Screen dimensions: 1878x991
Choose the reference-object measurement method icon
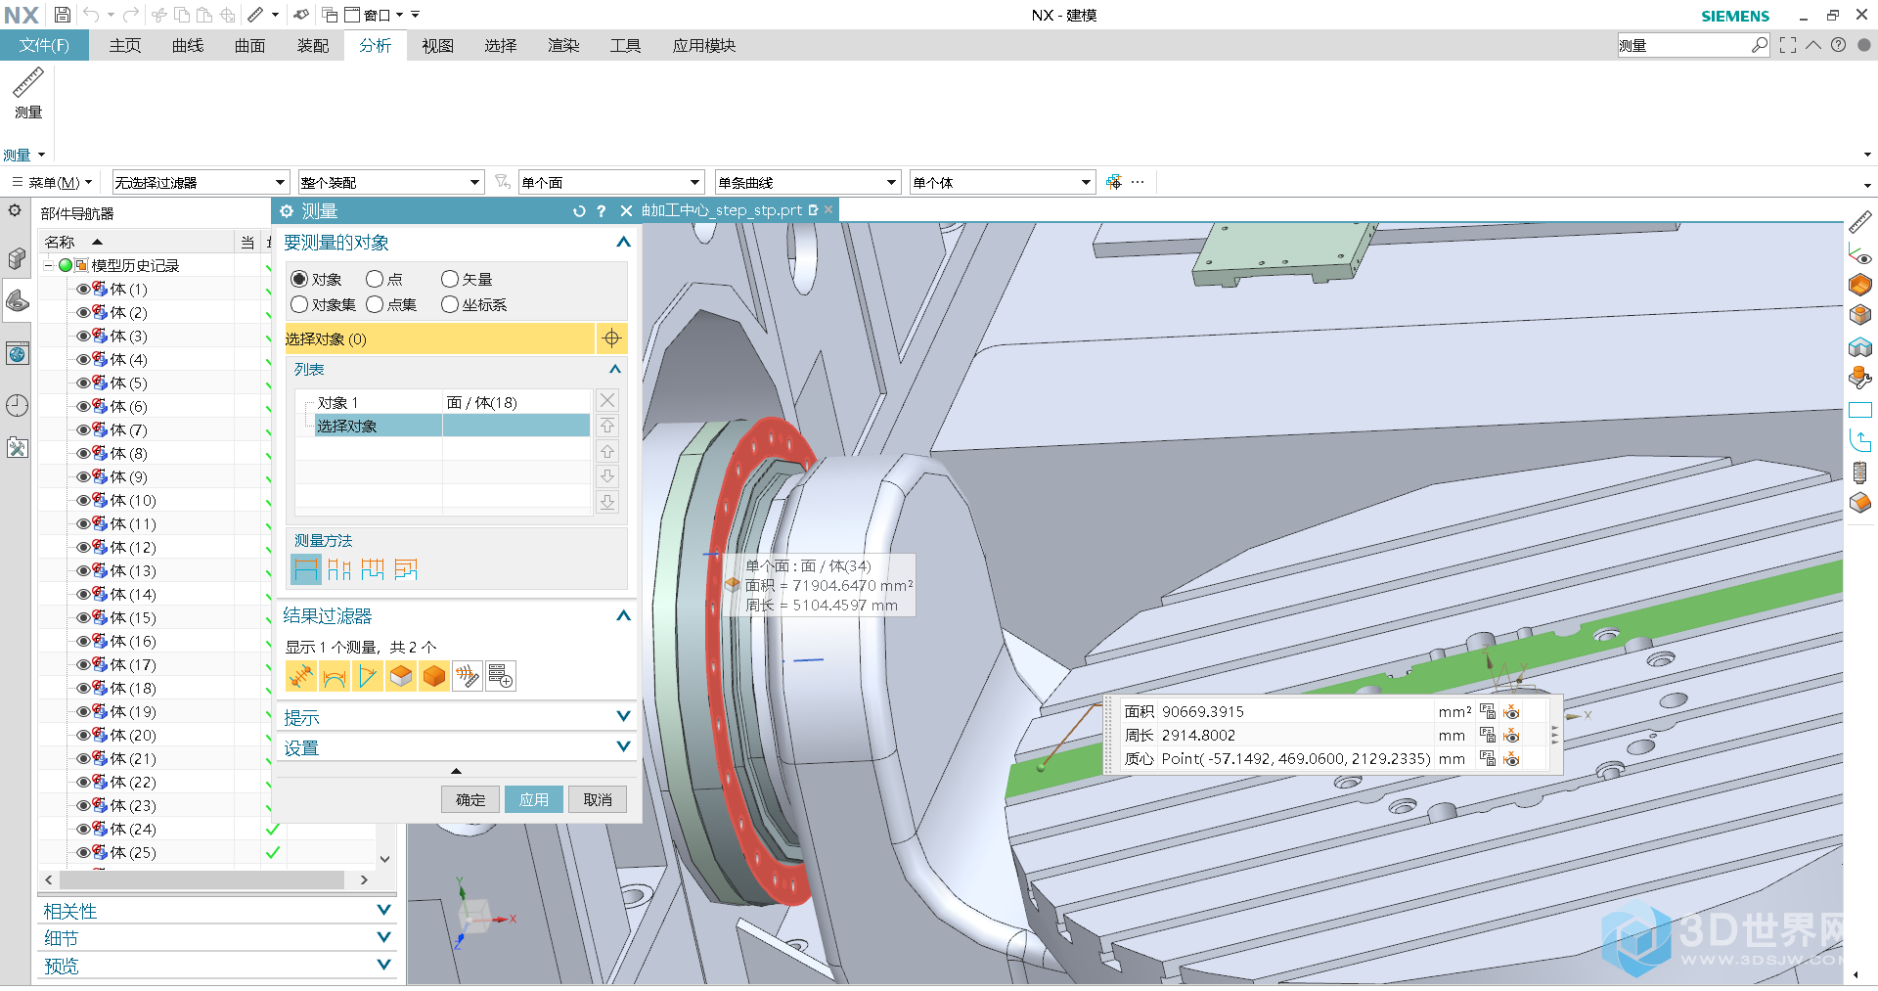[405, 568]
